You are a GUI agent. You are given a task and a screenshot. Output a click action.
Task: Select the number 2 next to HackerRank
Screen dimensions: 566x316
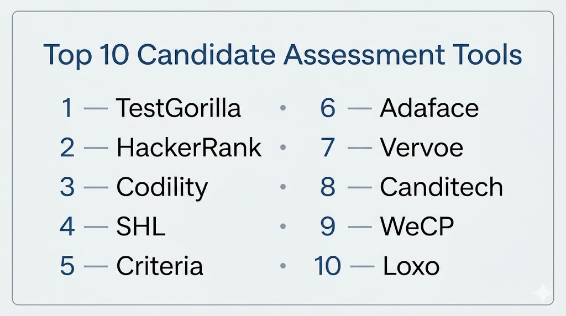[67, 148]
